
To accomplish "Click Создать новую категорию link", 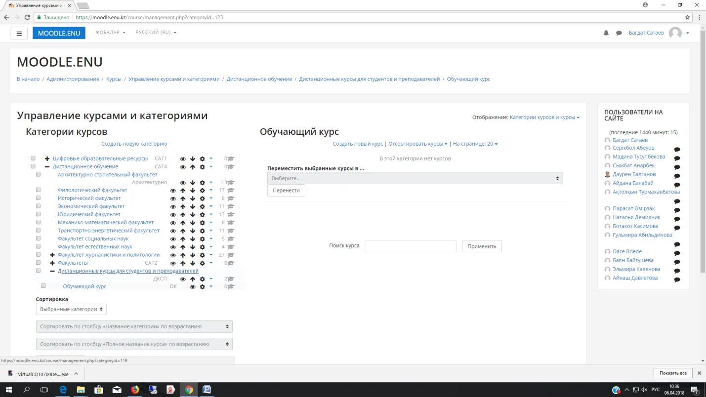I will [x=134, y=144].
